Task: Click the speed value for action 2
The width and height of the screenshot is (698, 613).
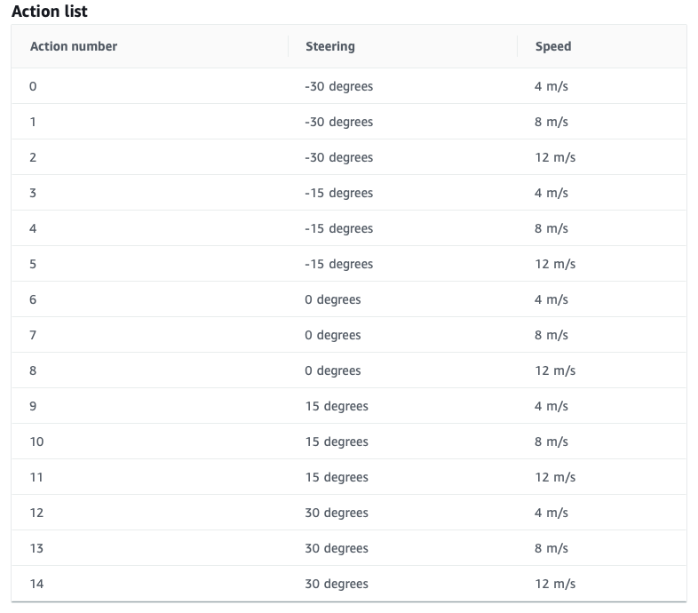Action: (x=555, y=157)
